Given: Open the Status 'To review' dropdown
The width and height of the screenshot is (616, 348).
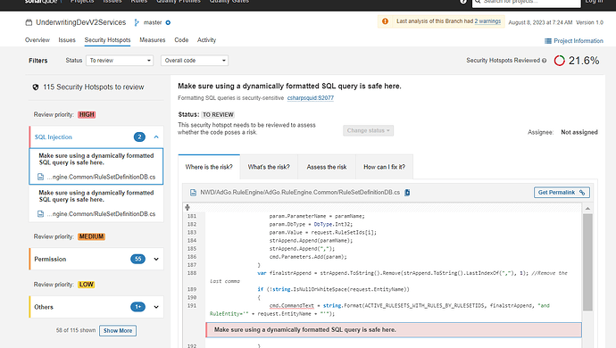Looking at the screenshot, I should tap(120, 61).
